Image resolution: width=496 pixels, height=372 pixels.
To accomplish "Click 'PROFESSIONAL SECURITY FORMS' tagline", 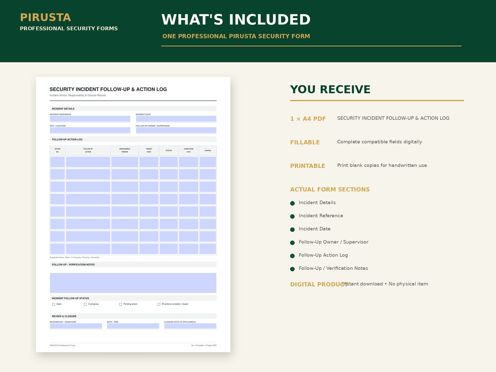I will click(x=69, y=28).
